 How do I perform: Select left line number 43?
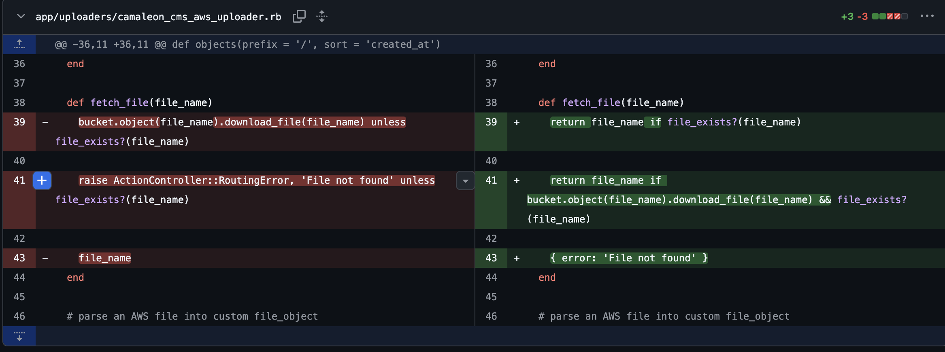(19, 258)
